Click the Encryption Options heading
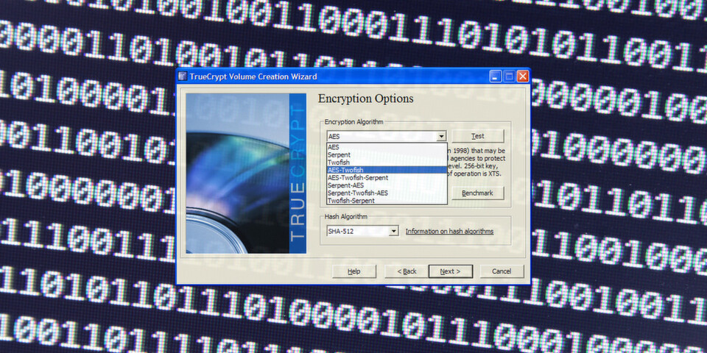The height and width of the screenshot is (353, 707). (366, 99)
